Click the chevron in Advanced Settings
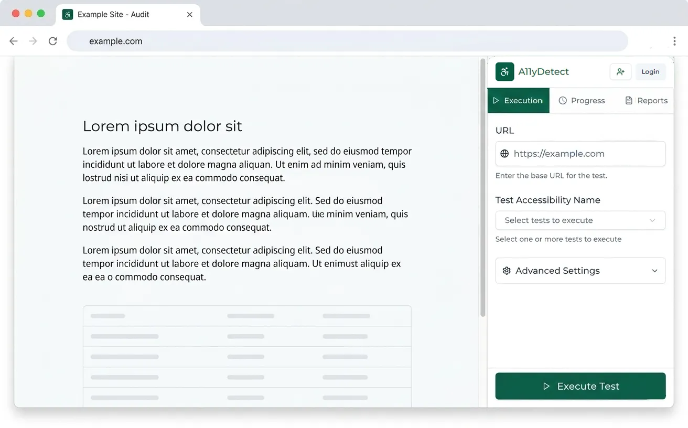The width and height of the screenshot is (688, 428). tap(654, 271)
